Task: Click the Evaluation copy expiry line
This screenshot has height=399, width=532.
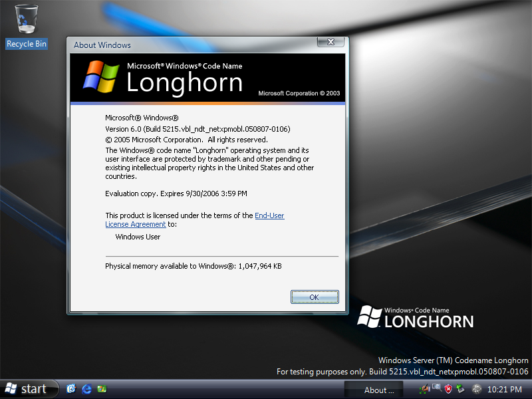Action: point(176,194)
